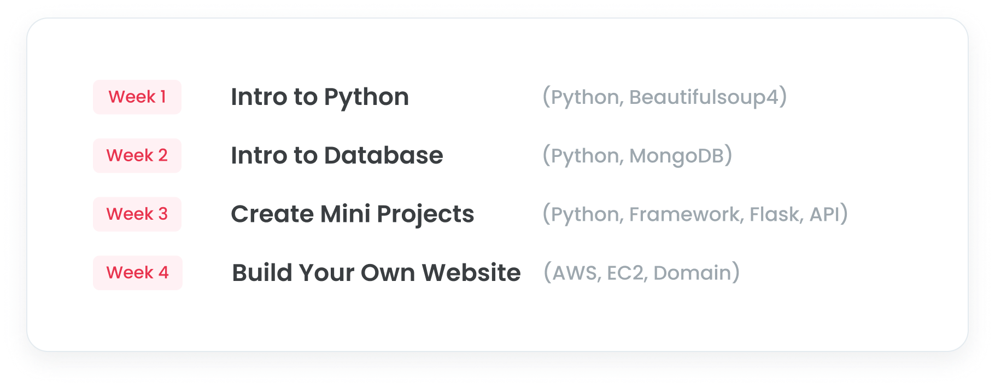The image size is (995, 387).
Task: Open the Intro to Python heading
Action: 320,97
